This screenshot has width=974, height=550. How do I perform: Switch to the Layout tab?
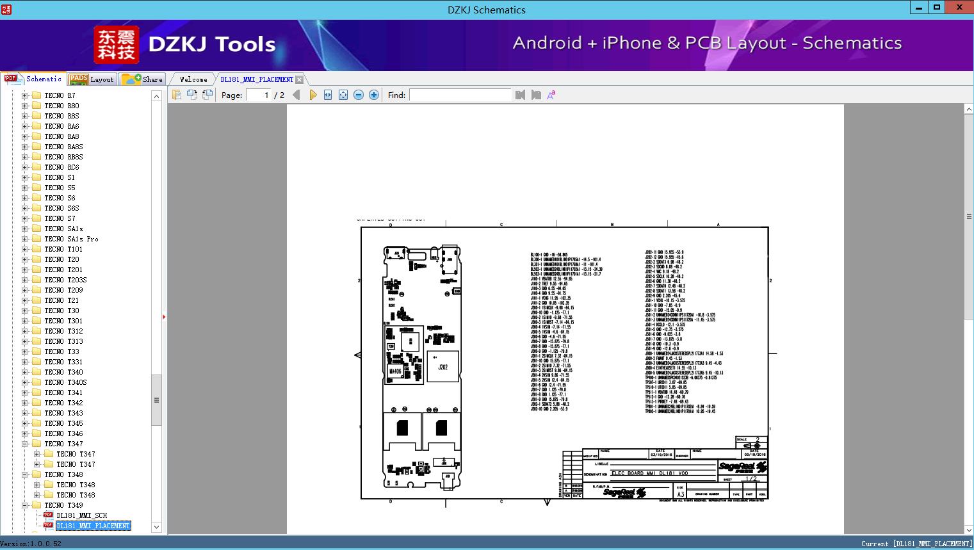[x=92, y=79]
